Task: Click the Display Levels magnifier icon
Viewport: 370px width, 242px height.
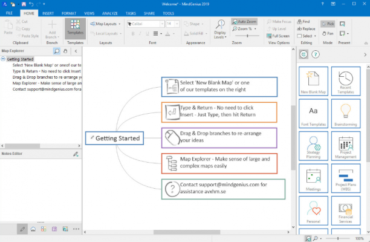Action: click(220, 25)
